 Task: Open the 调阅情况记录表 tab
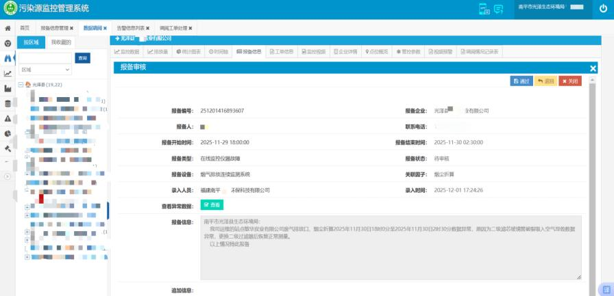(x=480, y=51)
